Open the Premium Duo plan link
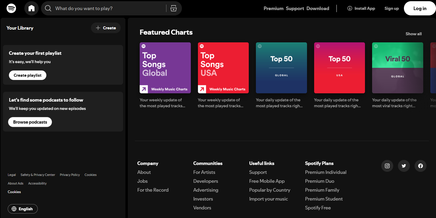This screenshot has width=436, height=218. click(x=319, y=181)
